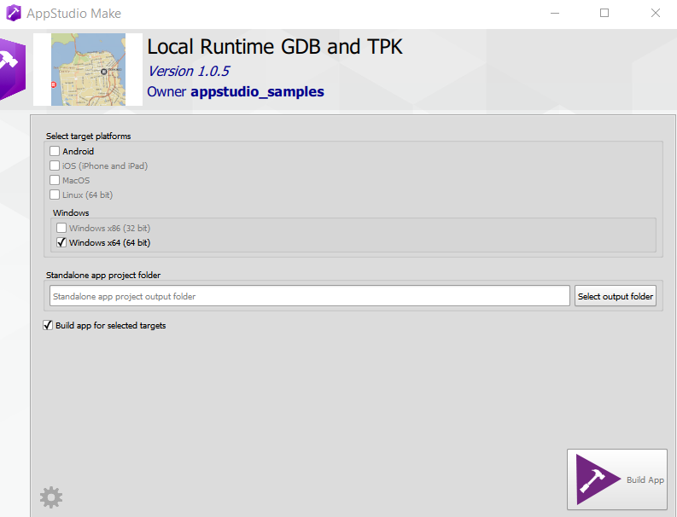Click the purple hammer Build App icon
The width and height of the screenshot is (677, 517).
(598, 479)
